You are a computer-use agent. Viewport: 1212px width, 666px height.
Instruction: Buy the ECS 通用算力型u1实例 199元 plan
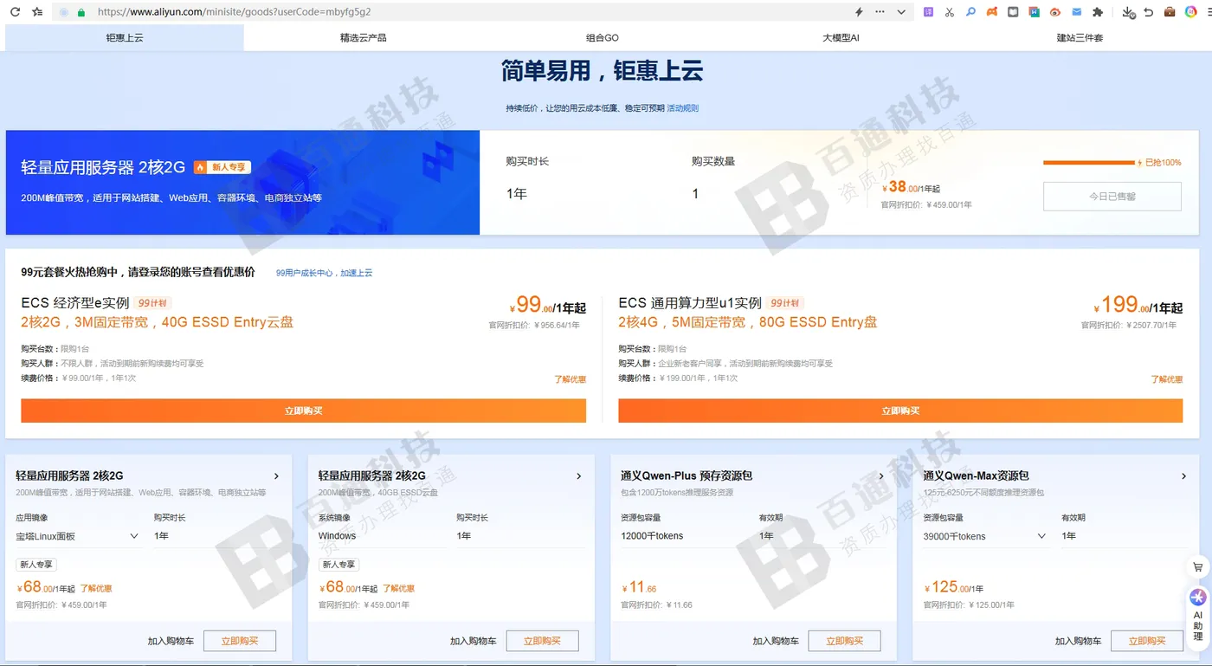[900, 411]
